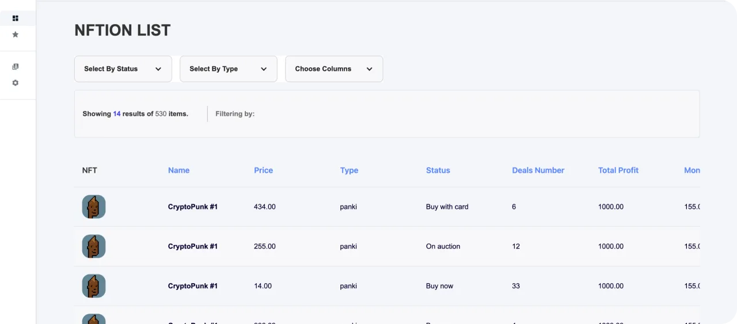This screenshot has height=324, width=737.
Task: Click the Filtering by label
Action: (x=235, y=114)
